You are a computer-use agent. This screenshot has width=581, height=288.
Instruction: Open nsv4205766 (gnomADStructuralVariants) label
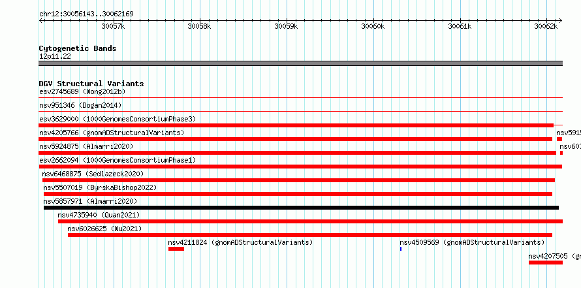click(x=112, y=133)
